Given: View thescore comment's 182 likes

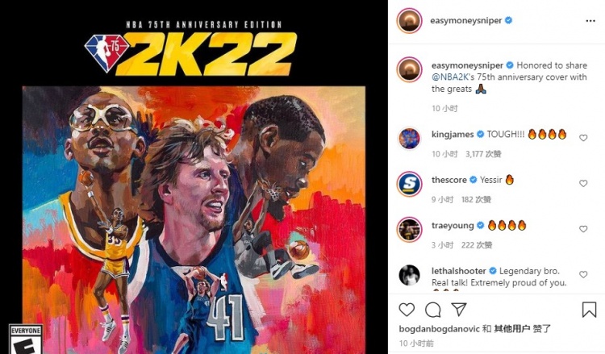Looking at the screenshot, I should tap(476, 200).
